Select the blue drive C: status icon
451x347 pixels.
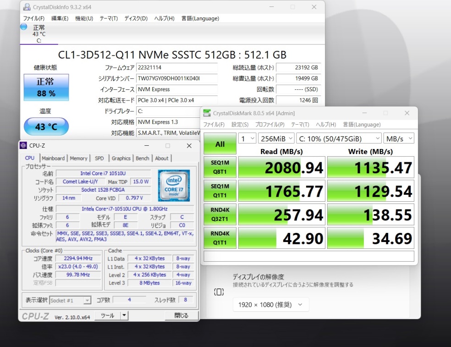[23, 27]
